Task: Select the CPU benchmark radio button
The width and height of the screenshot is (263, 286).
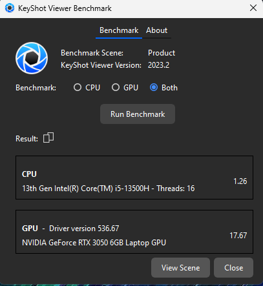Action: click(78, 88)
